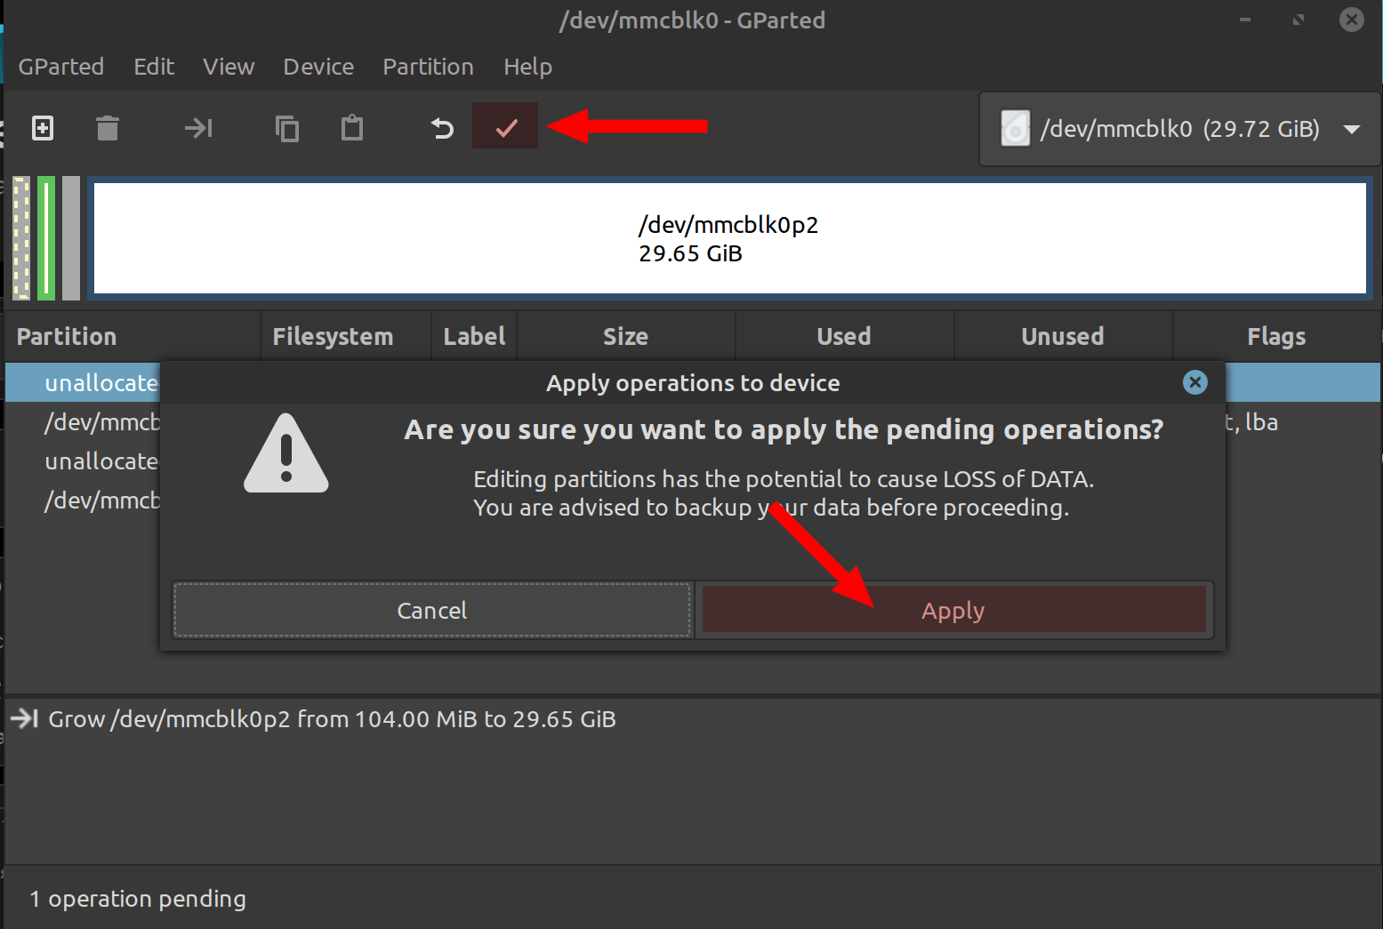Open the View menu
The image size is (1383, 929).
[x=229, y=67]
